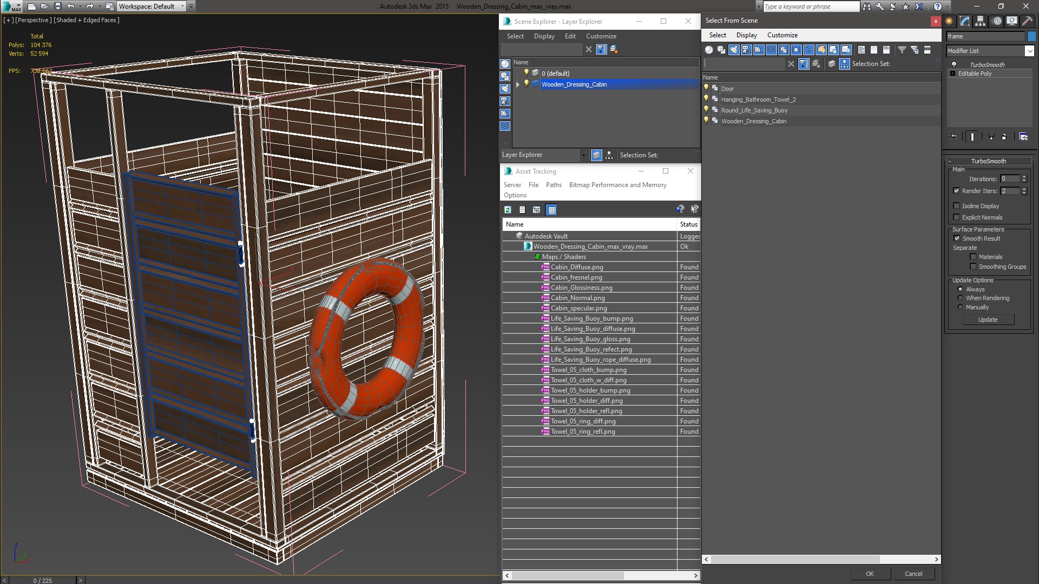The height and width of the screenshot is (584, 1039).
Task: Toggle Display Bone Objects filter in Select From Scene
Action: (808, 50)
